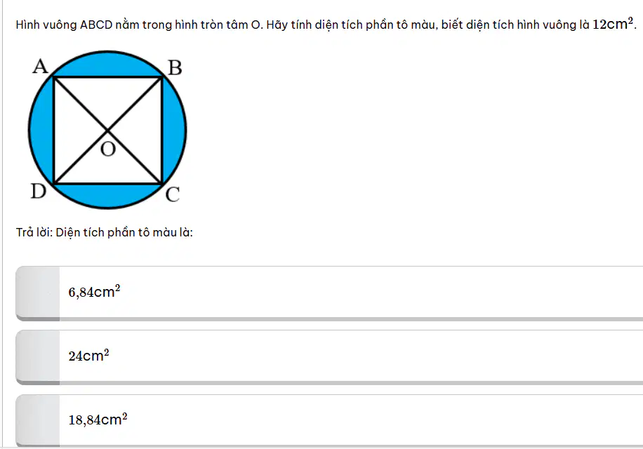
Task: Click the intersection point of the diagonals
Action: [x=107, y=130]
